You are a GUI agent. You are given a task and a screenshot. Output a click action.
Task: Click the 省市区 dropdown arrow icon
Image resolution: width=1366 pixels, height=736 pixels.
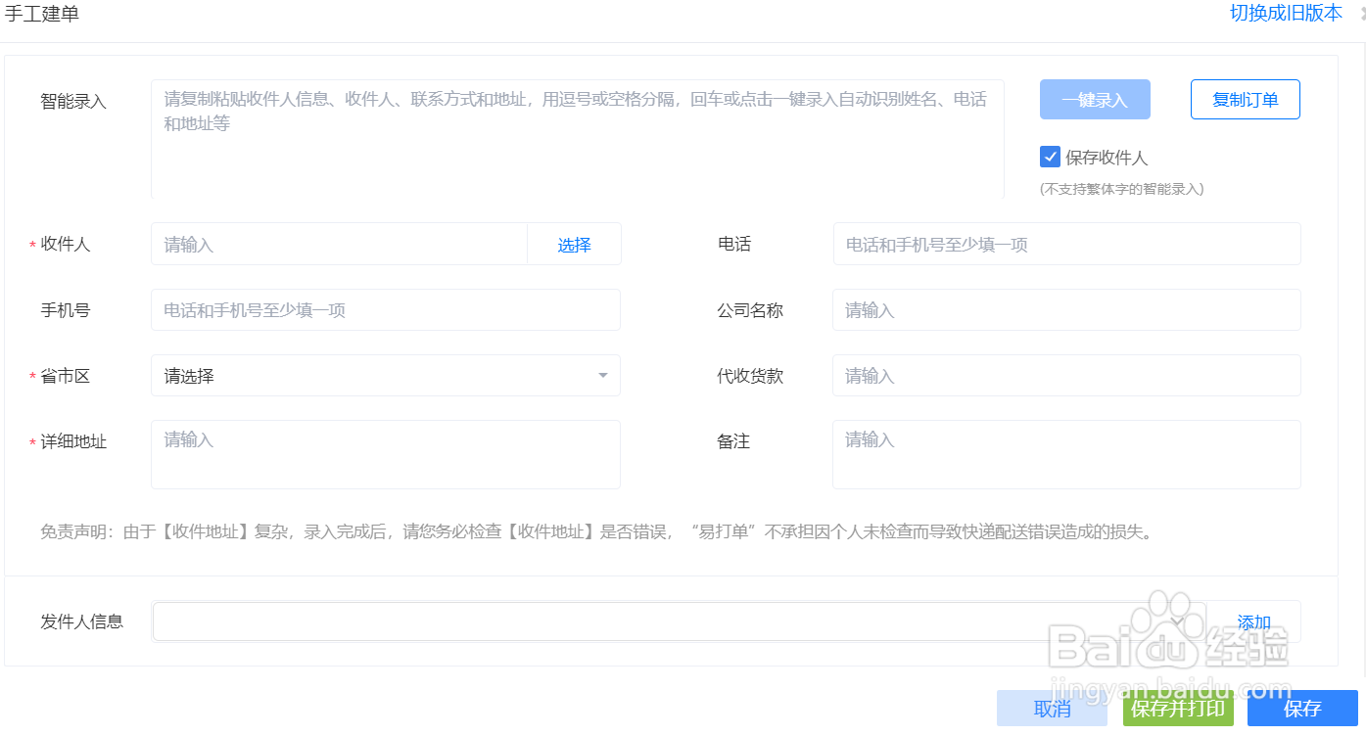pyautogui.click(x=602, y=375)
